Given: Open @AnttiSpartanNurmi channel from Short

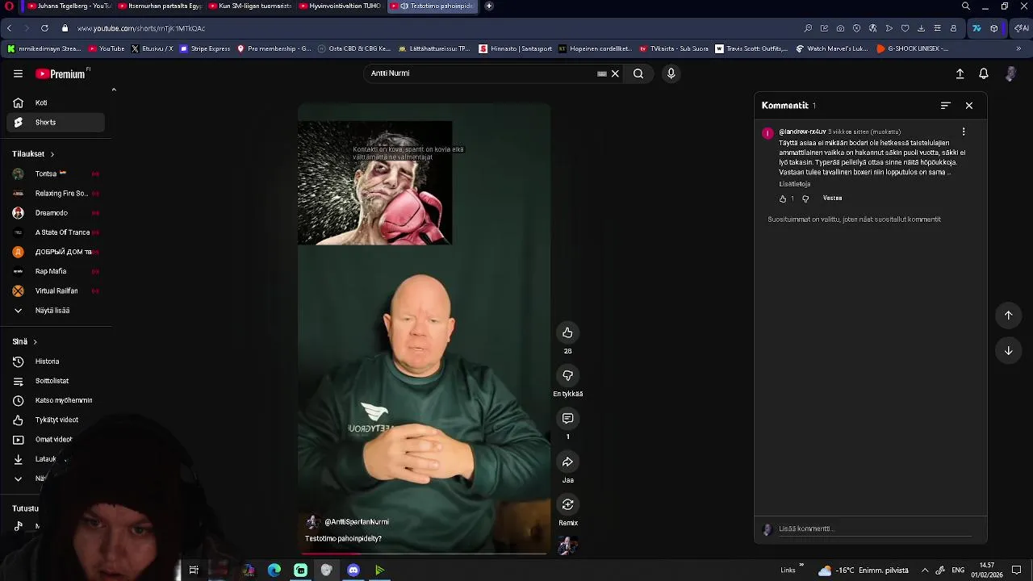Looking at the screenshot, I should [356, 522].
